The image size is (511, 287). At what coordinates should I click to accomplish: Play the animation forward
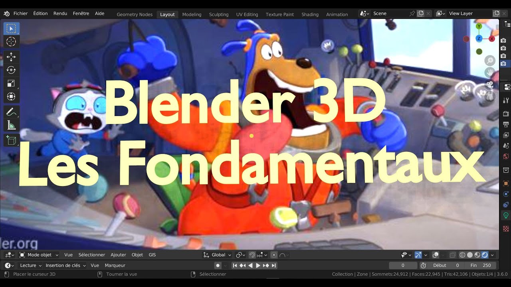point(258,265)
